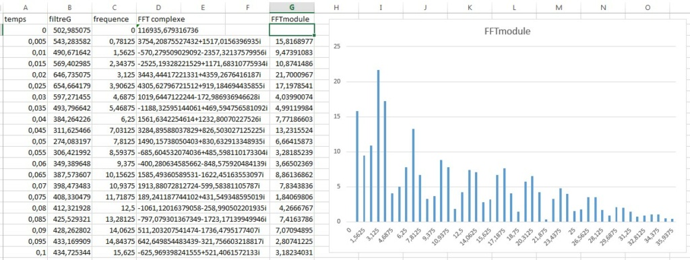Click filtreG cell 646,735075

click(x=70, y=74)
